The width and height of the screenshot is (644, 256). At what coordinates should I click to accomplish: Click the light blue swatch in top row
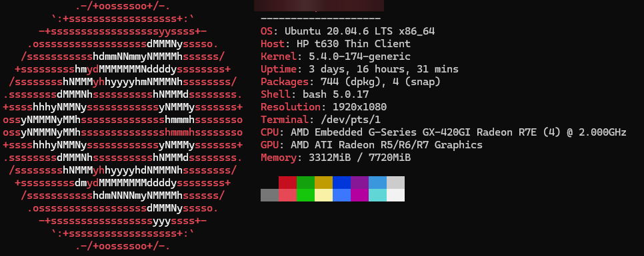tap(378, 183)
